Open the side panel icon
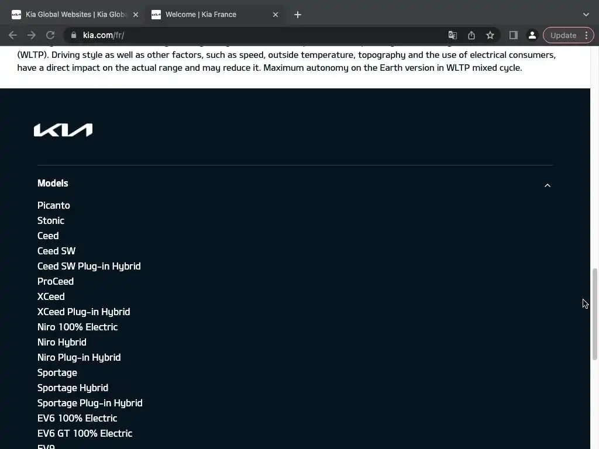Image resolution: width=599 pixels, height=449 pixels. point(514,35)
